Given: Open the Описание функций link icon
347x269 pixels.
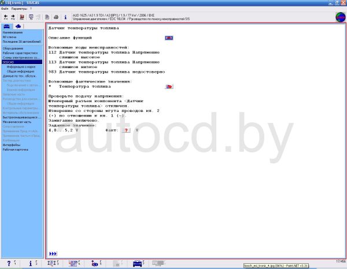Looking at the screenshot, I should (169, 38).
